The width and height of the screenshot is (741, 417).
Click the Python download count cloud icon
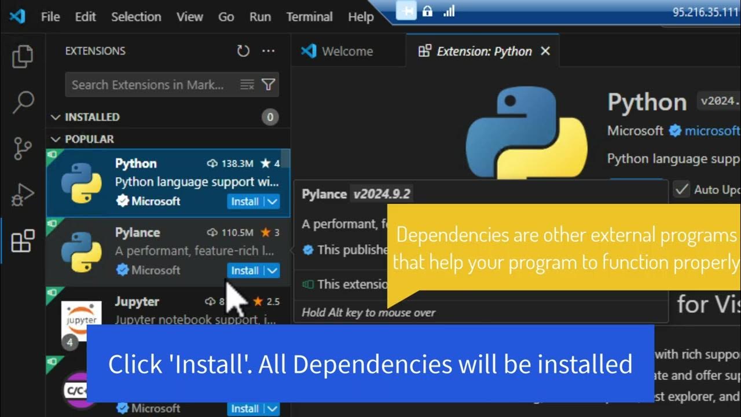[x=212, y=163]
